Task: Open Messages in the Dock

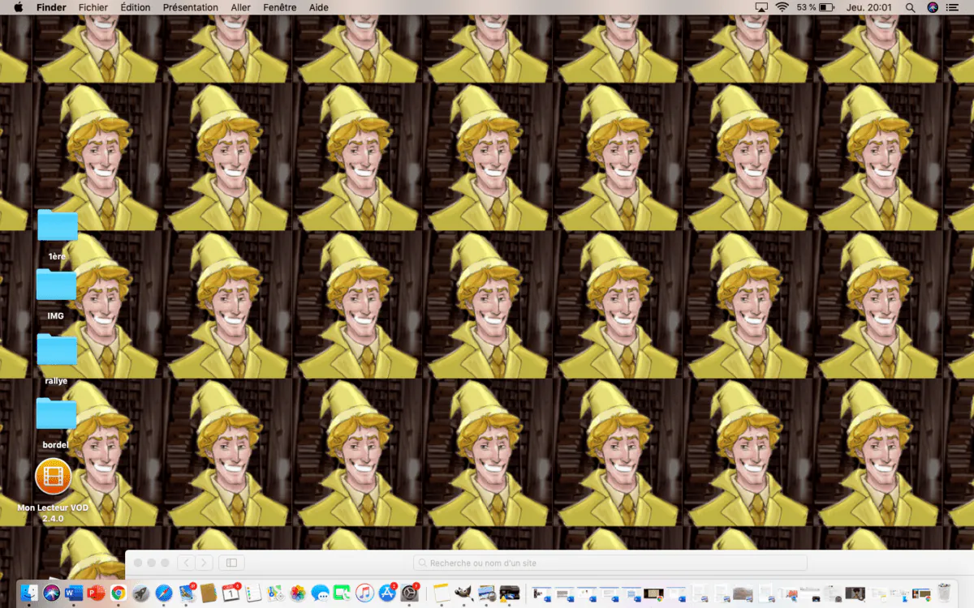Action: click(321, 593)
